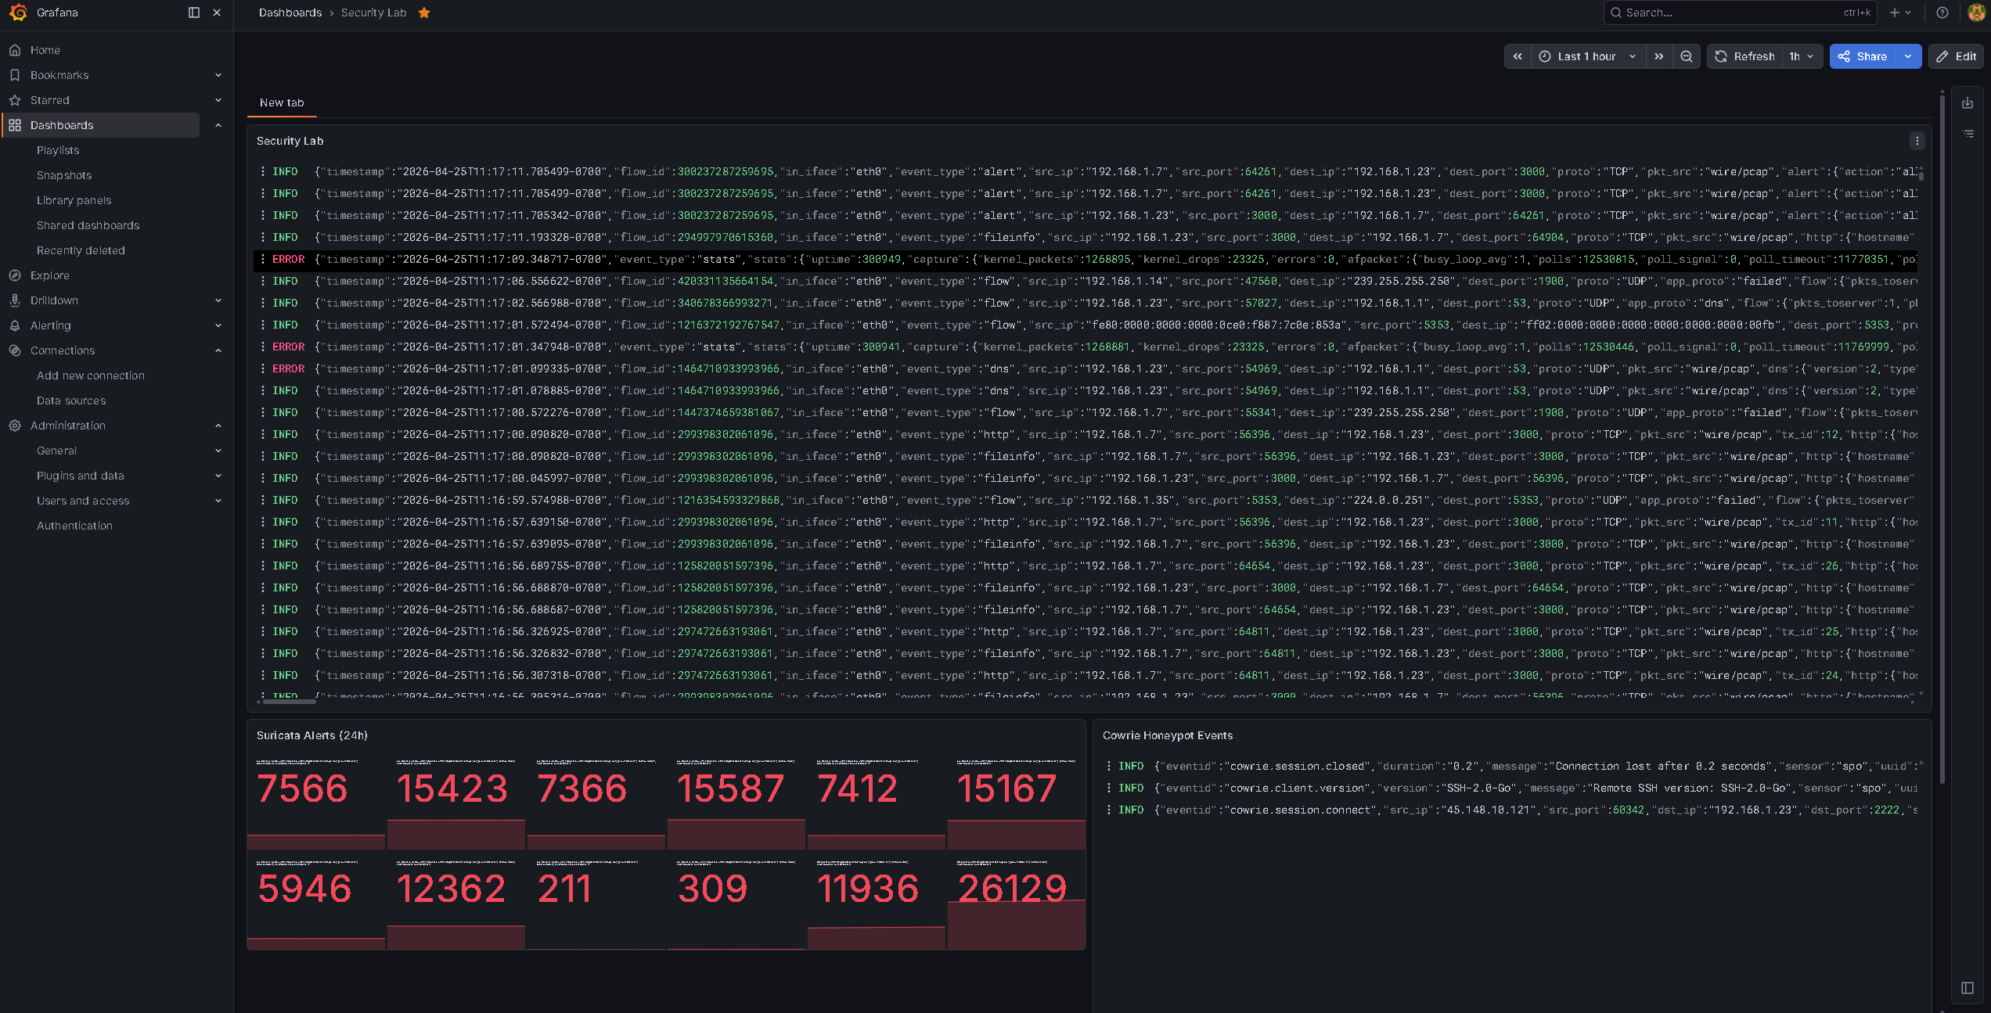1991x1013 pixels.
Task: Unstar the Security Lab dashboard
Action: tap(424, 13)
